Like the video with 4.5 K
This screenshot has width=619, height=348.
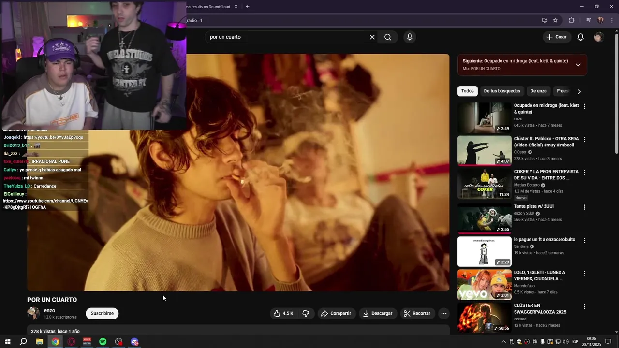point(283,313)
